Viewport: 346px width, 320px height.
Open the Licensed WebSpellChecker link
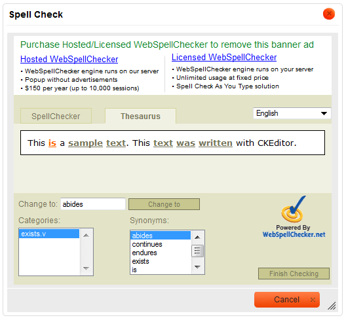tap(224, 57)
